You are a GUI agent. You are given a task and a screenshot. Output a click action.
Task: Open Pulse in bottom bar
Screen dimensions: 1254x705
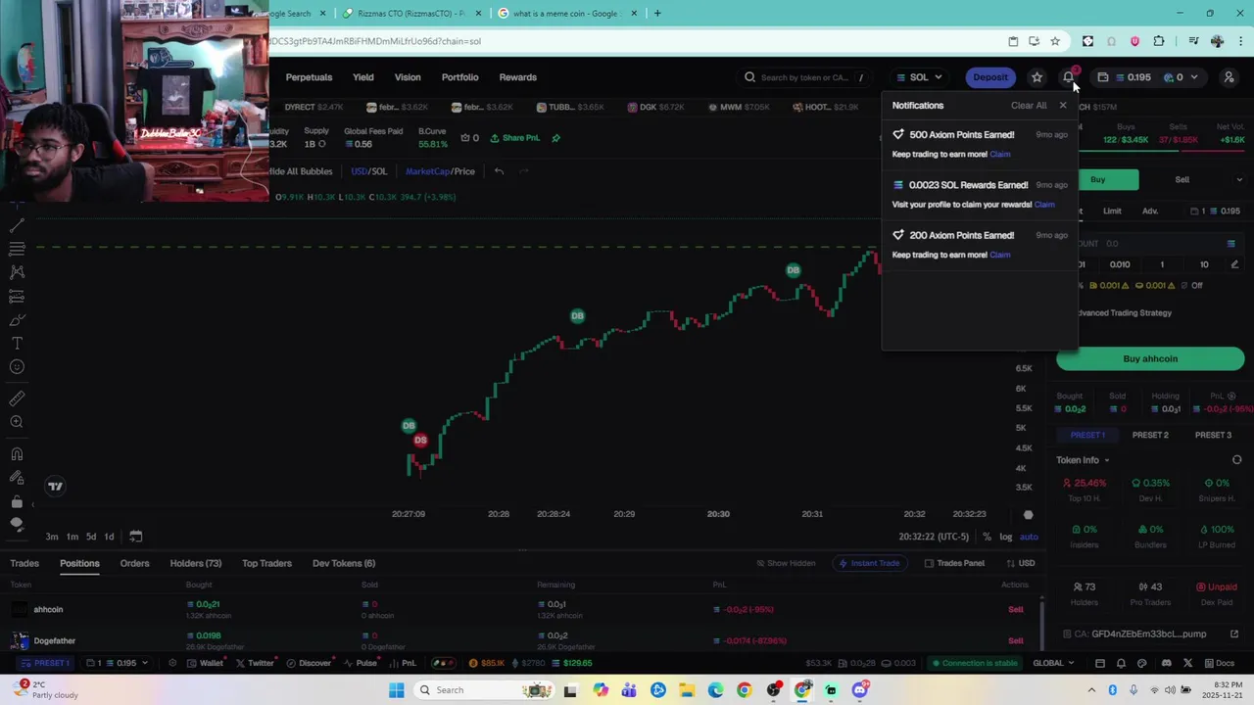point(361,663)
